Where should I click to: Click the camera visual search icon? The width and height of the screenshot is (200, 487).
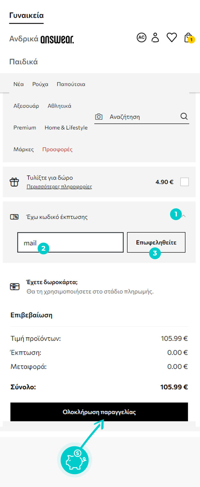(x=99, y=117)
